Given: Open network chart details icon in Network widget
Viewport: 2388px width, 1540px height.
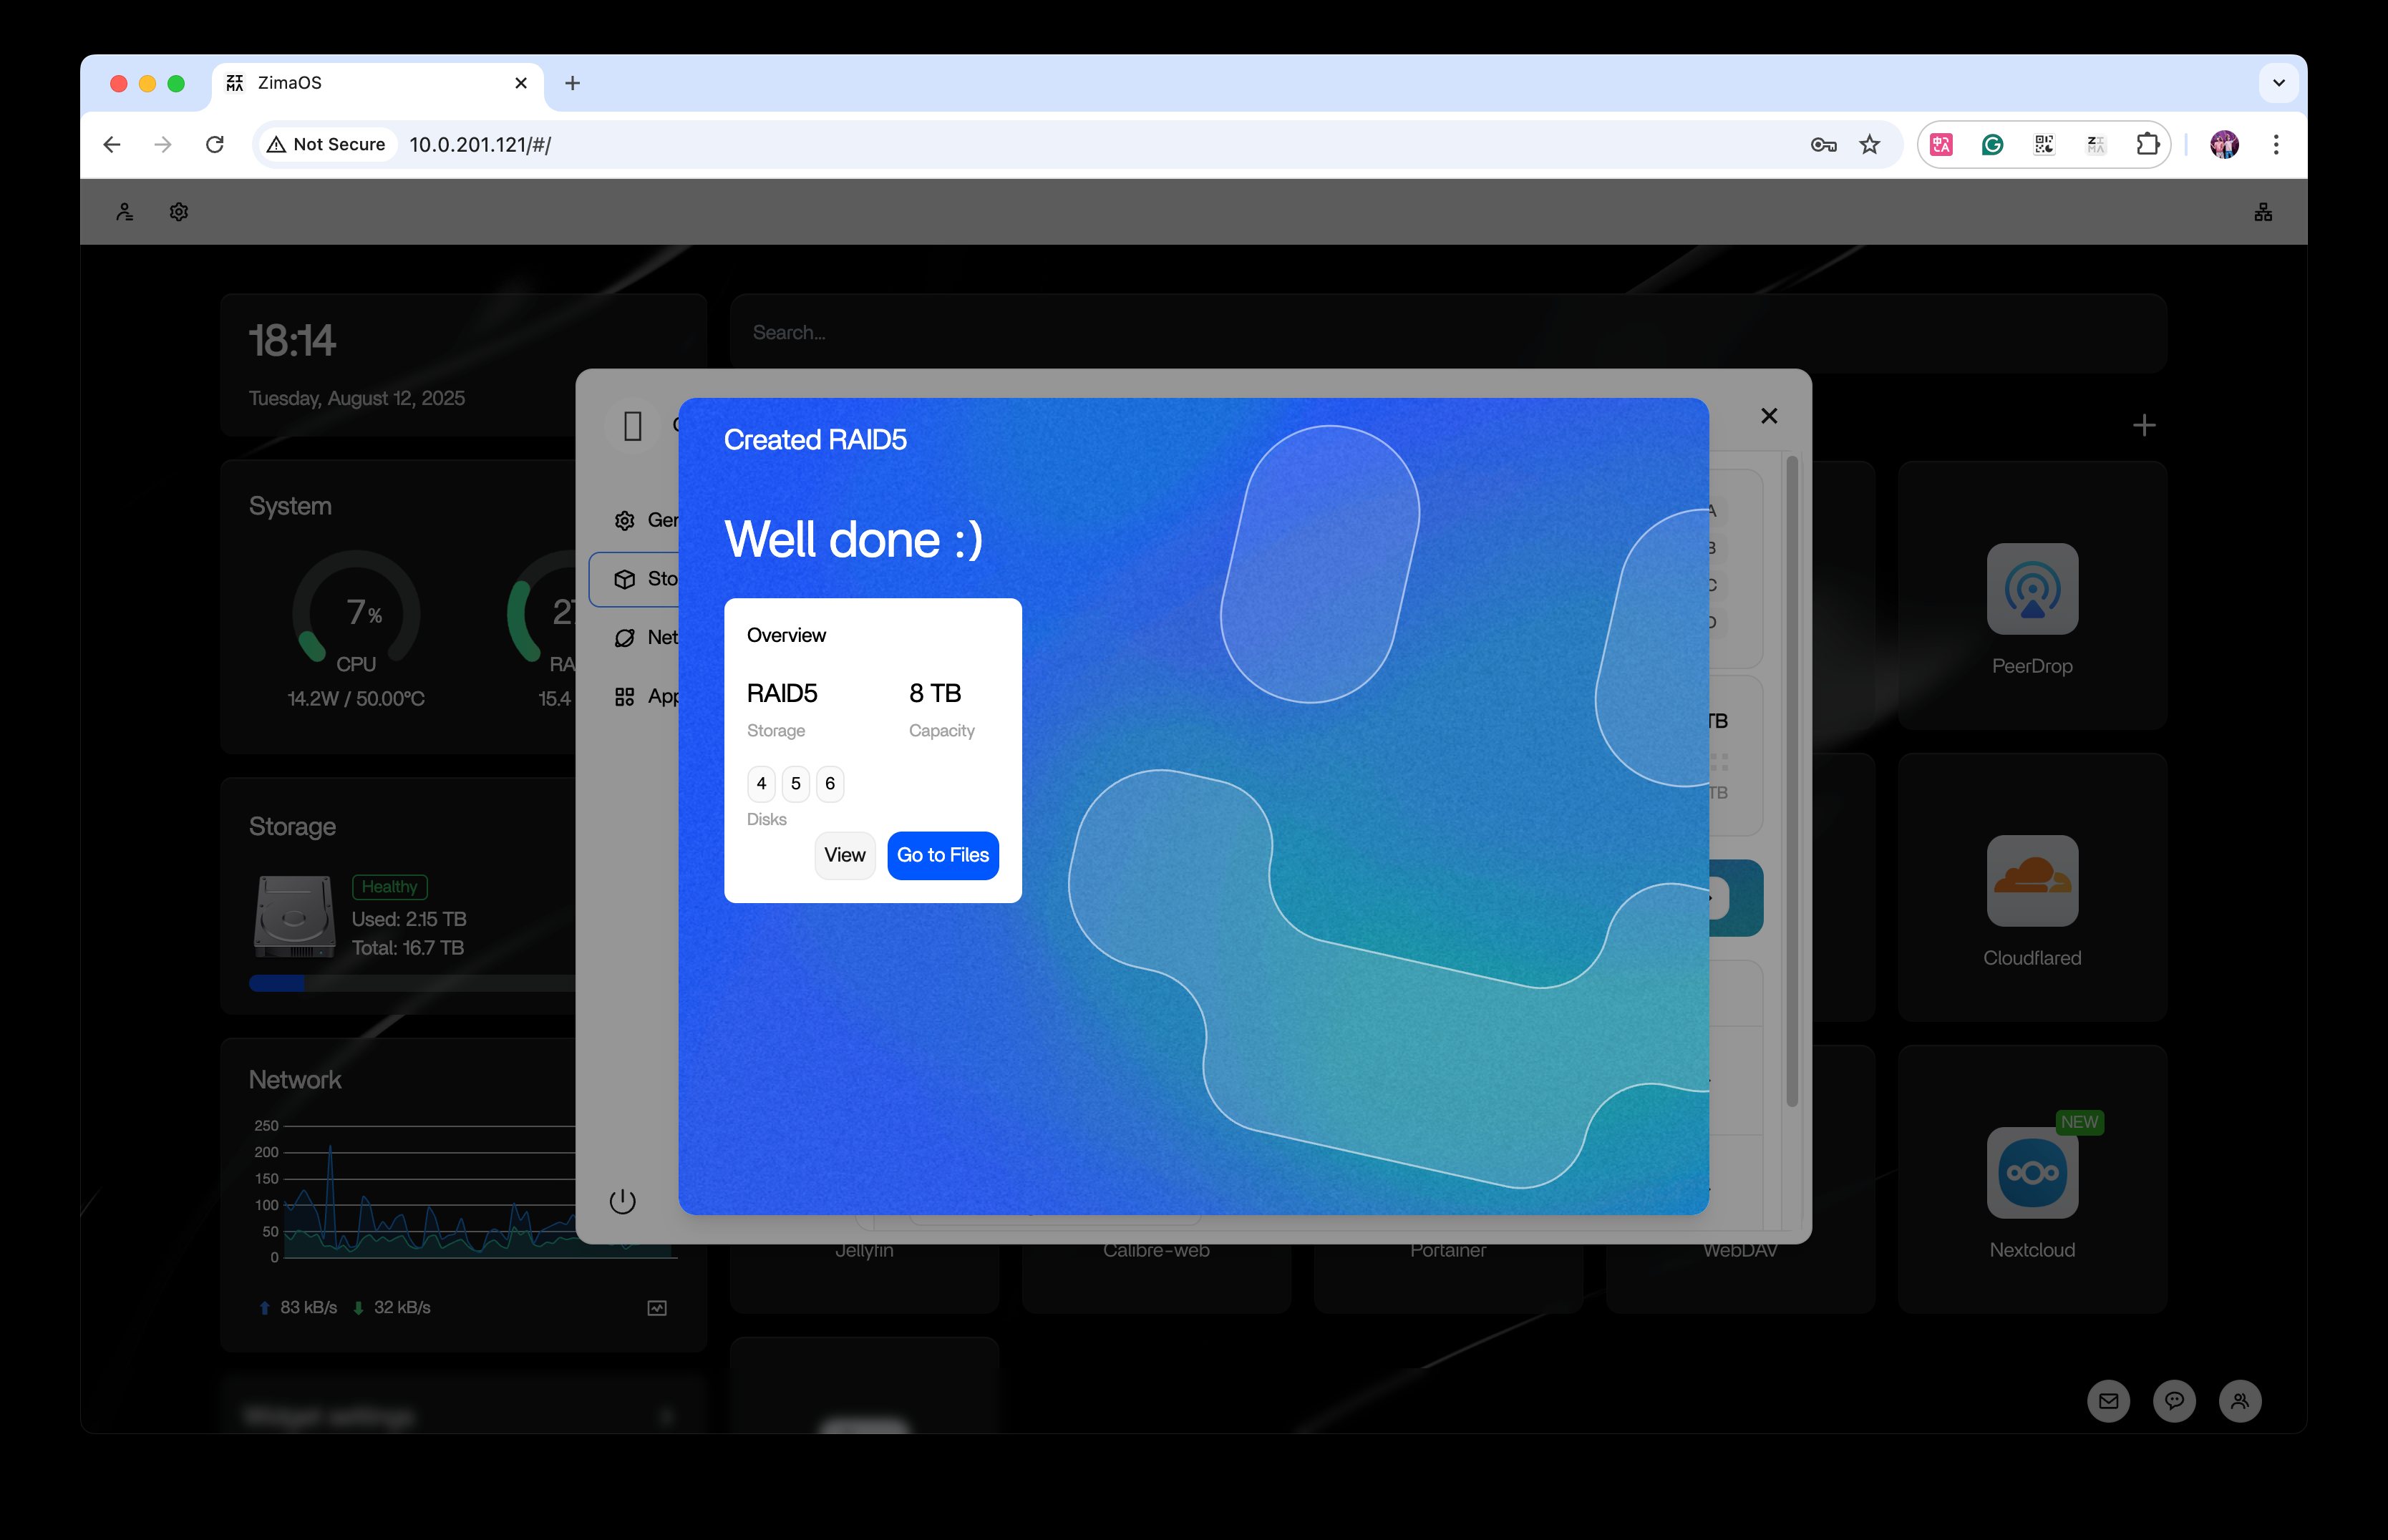Looking at the screenshot, I should coord(657,1308).
